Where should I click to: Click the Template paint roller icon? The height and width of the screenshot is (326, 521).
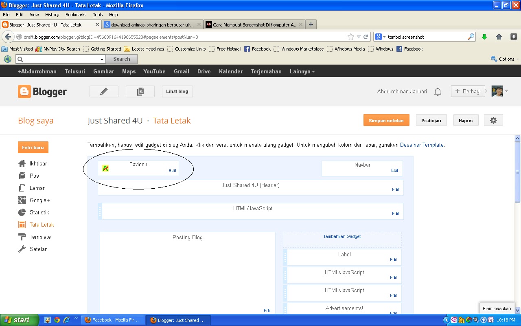click(x=22, y=237)
